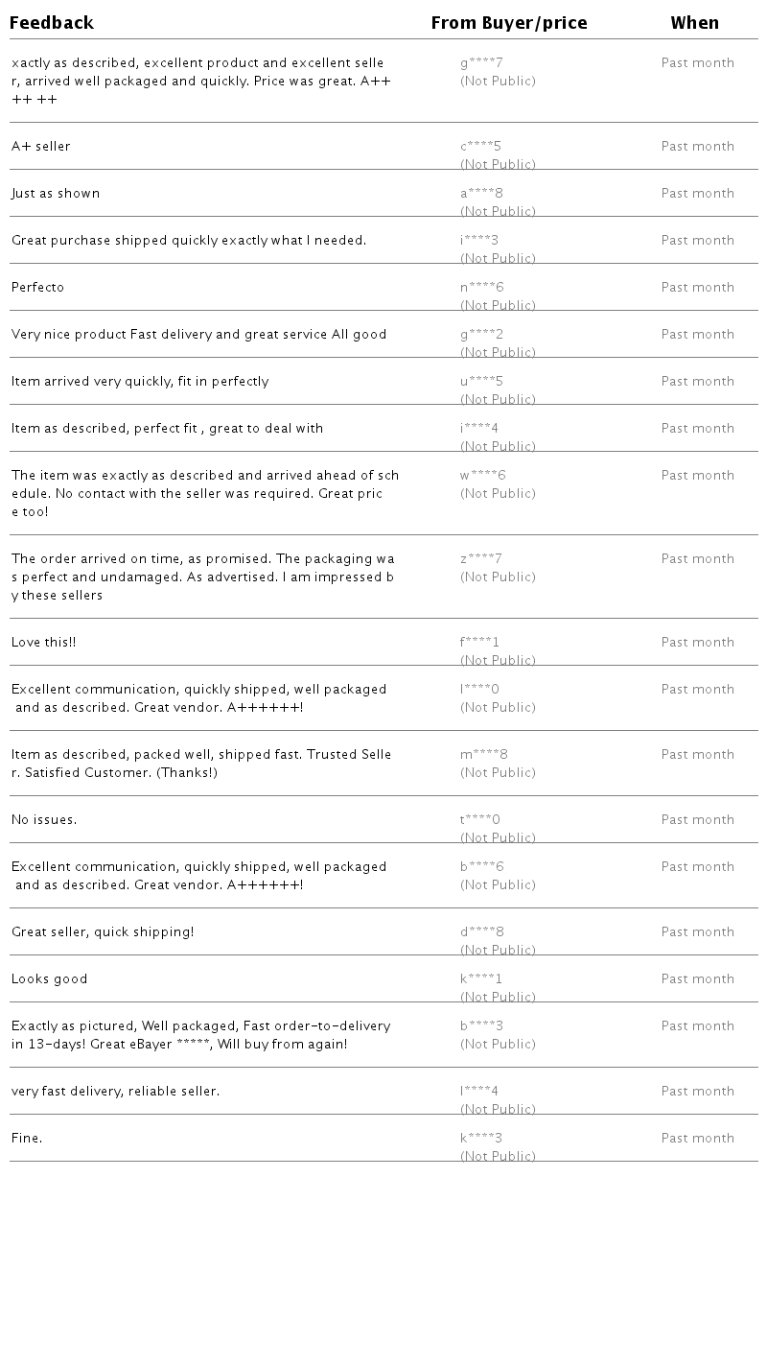Viewport: 767px width, 1366px height.
Task: Click the "A+ seller" feedback text
Action: (x=41, y=147)
